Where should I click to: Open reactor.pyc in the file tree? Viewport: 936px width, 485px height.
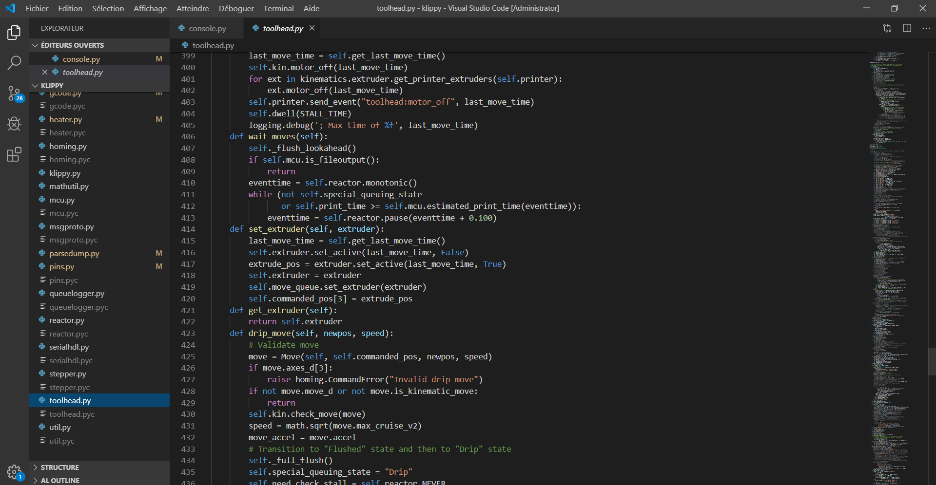[99, 334]
